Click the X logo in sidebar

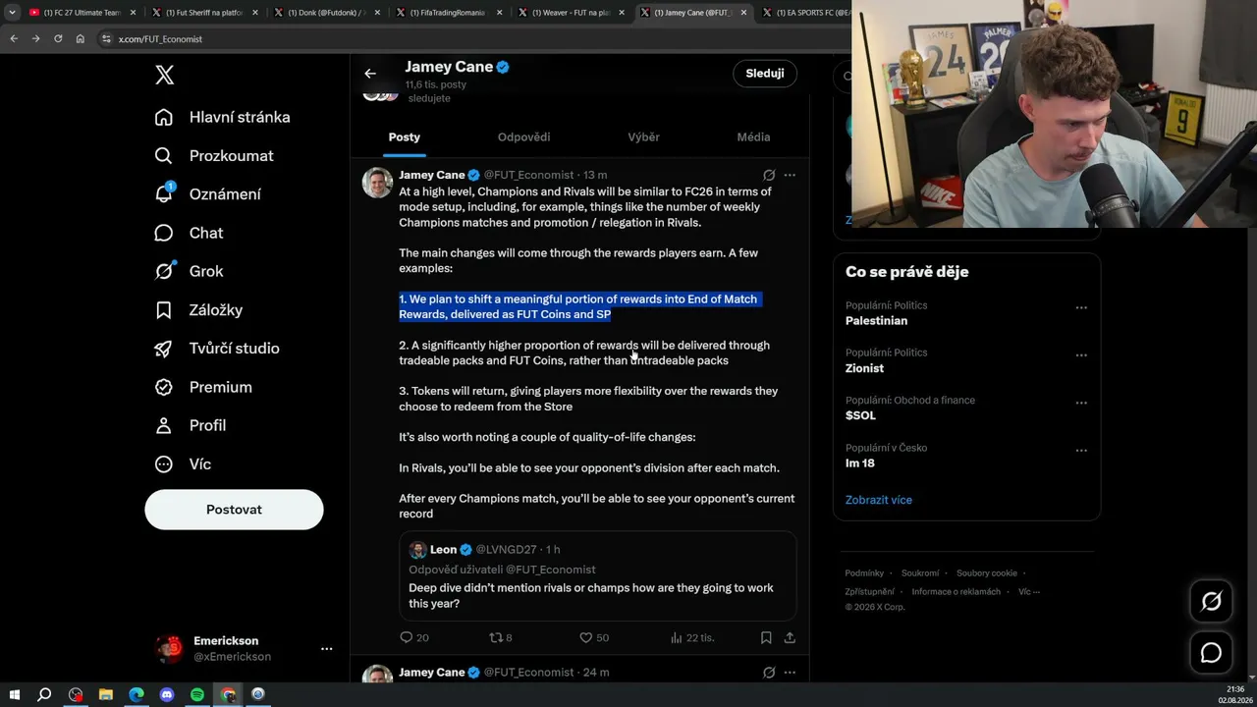click(x=164, y=75)
